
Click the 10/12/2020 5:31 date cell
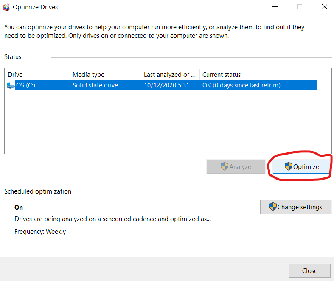(x=169, y=85)
